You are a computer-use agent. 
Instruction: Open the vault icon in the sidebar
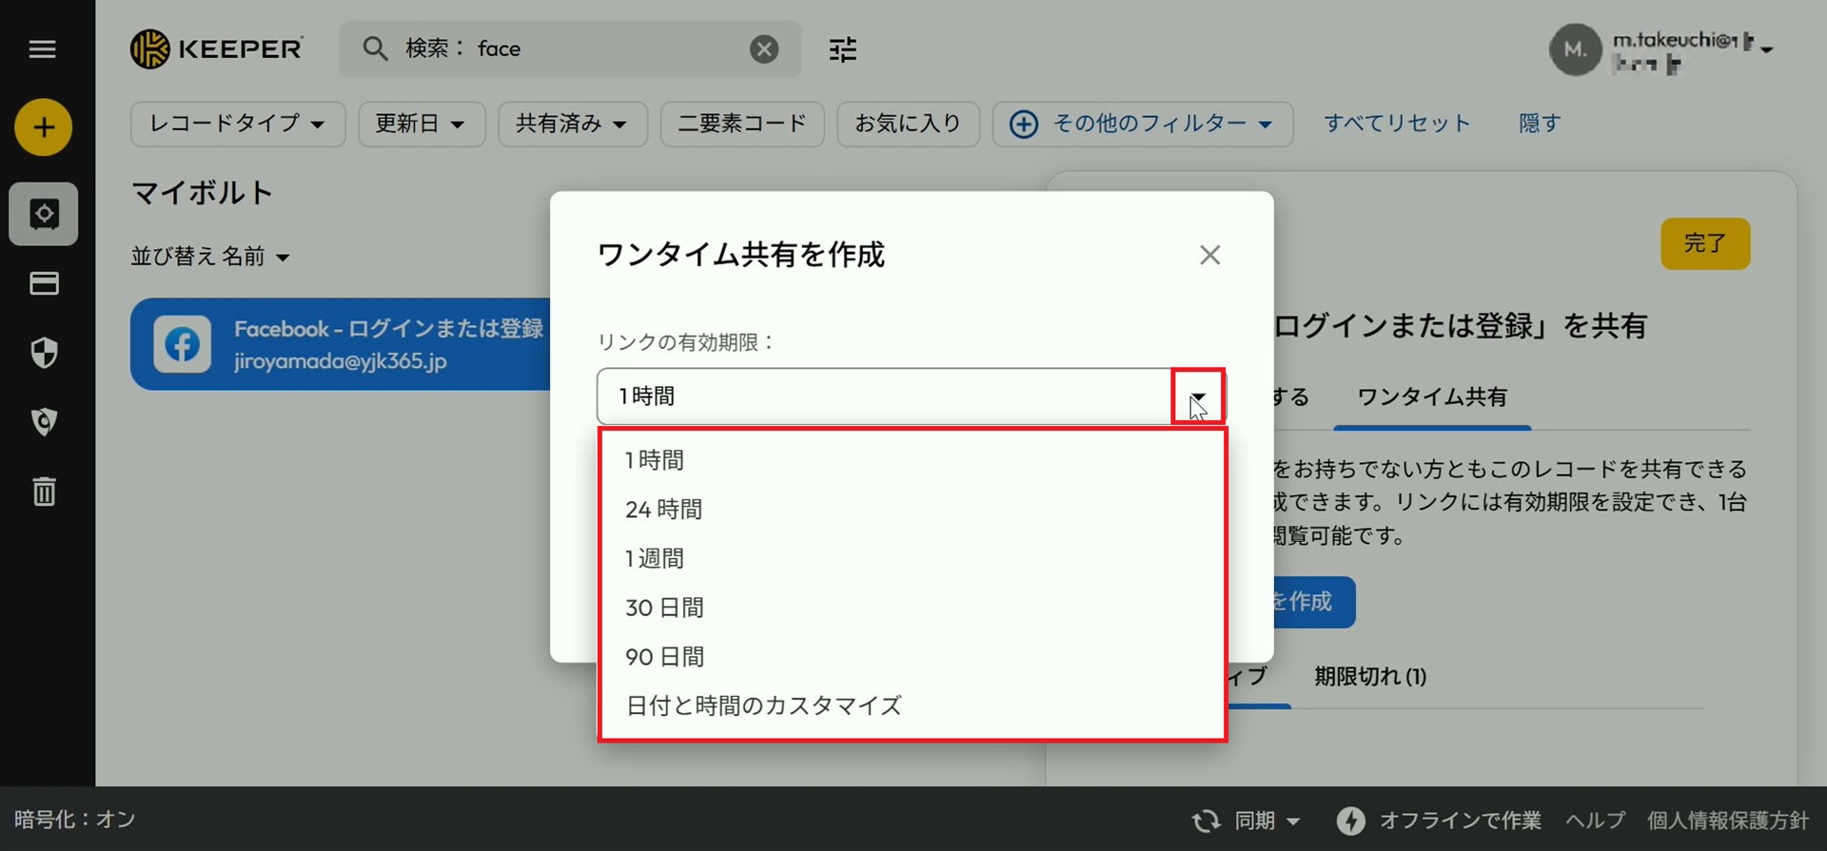(x=44, y=214)
